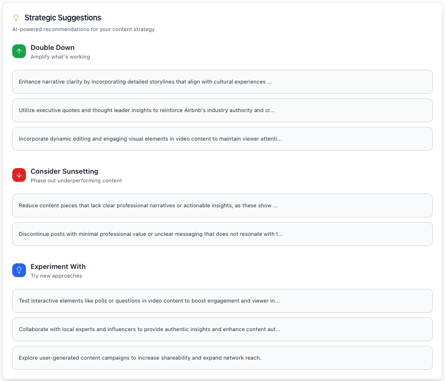Select the 'Discontinue posts with minimal' suggestion
445x381 pixels.
[x=222, y=234]
